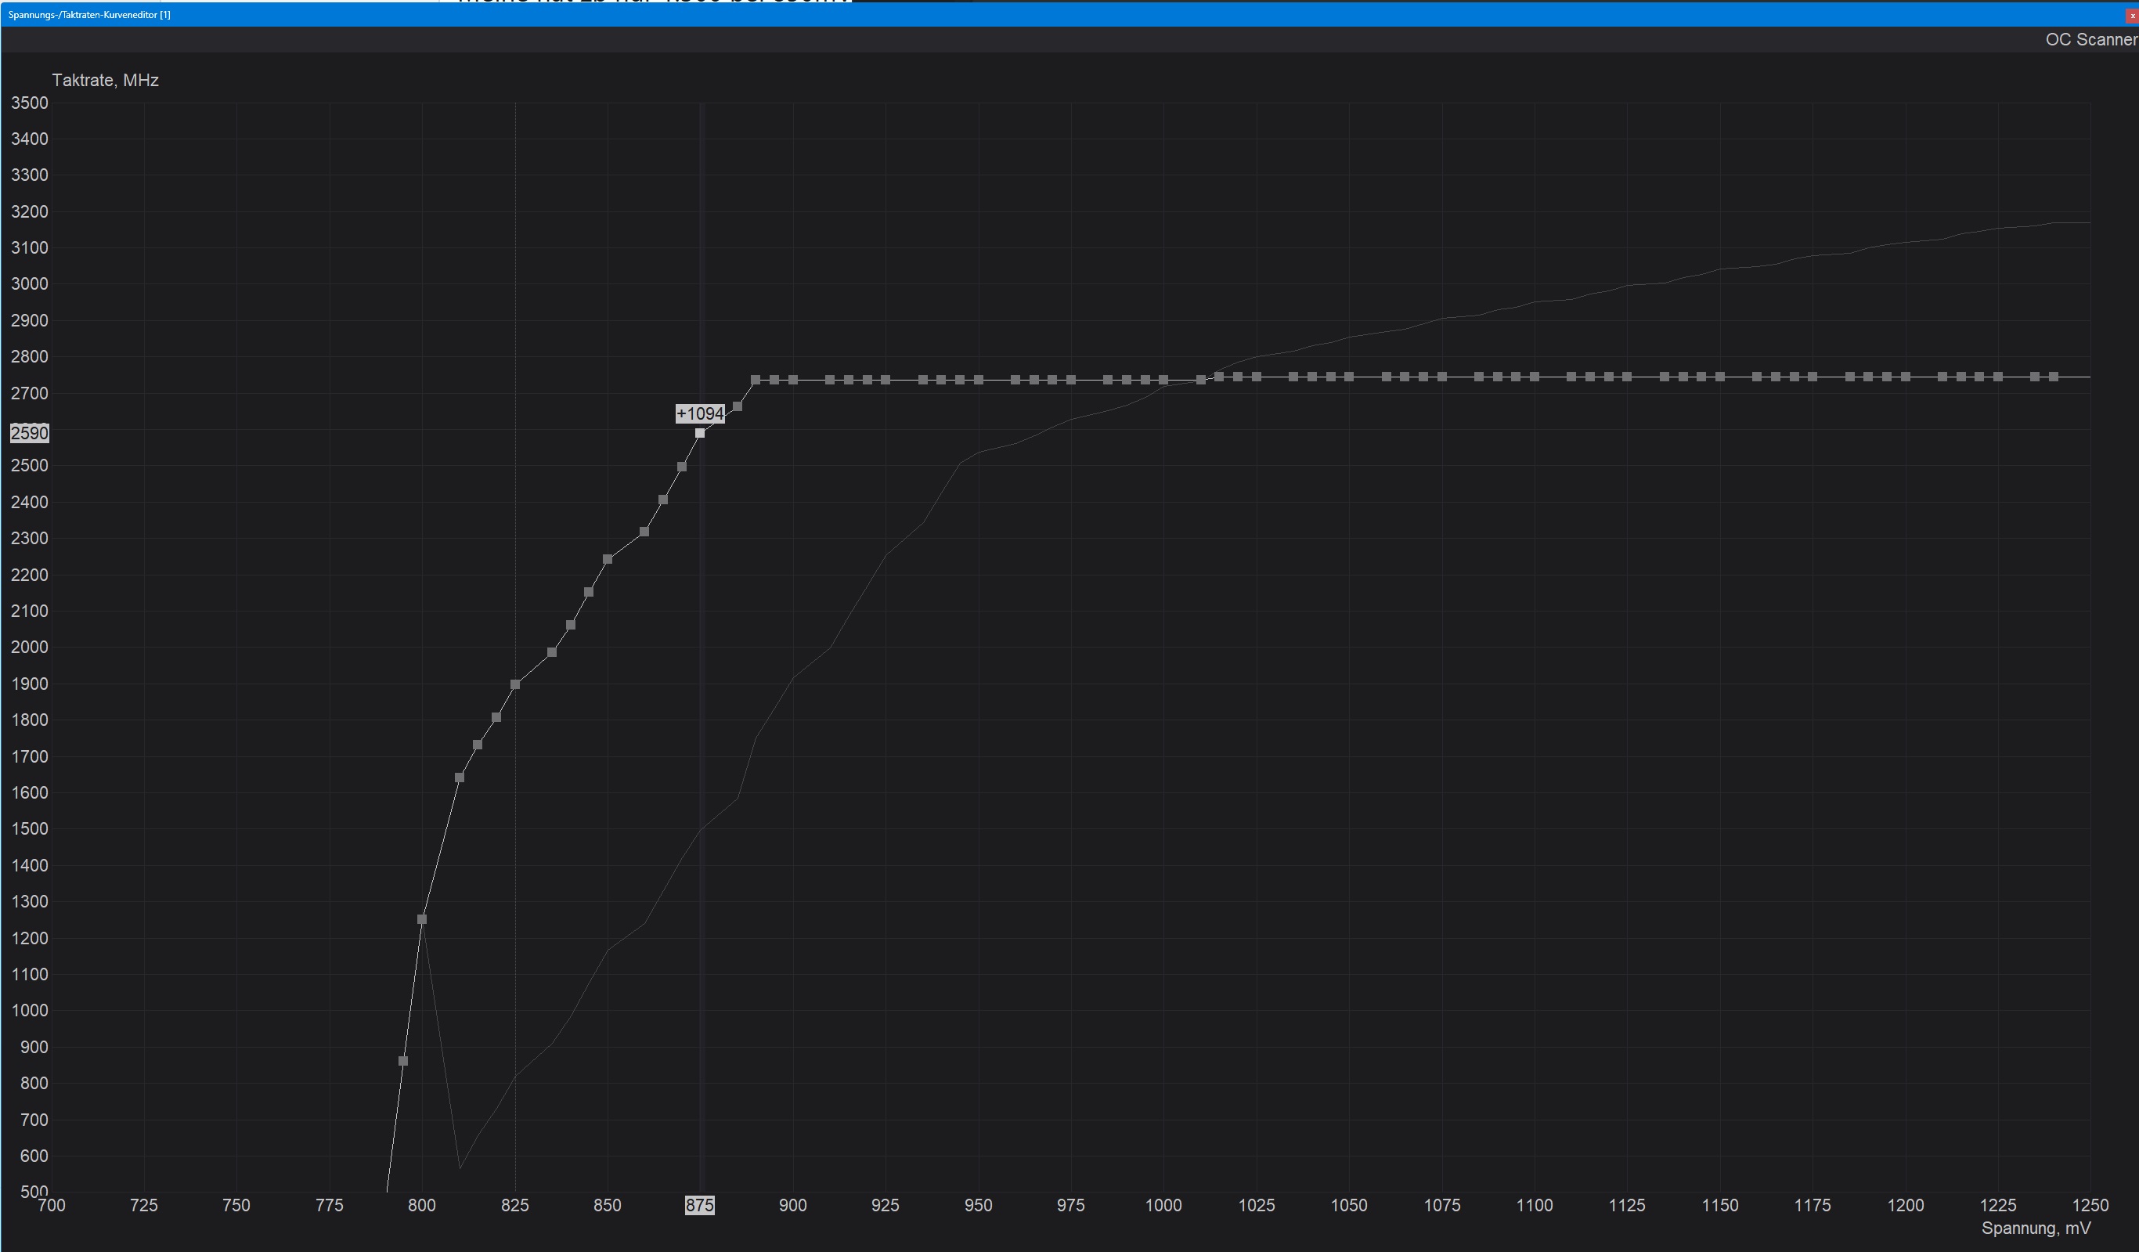2139x1252 pixels.
Task: Click first plateau point at 890 mV
Action: (x=756, y=381)
